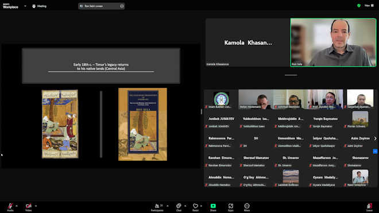Select the Imam Bukhari Center logo tile

[x=221, y=99]
